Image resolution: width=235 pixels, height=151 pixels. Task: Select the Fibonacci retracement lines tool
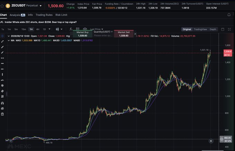point(2,97)
